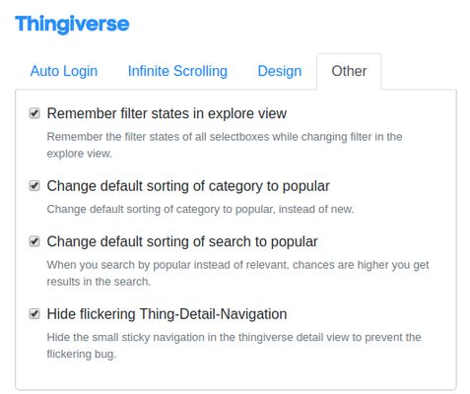Screen dimensions: 470x394
Task: Click label 'Change default sorting of category to popular'
Action: [x=188, y=186]
